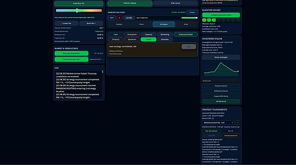Open the Capacity upgrades tab
The height and width of the screenshot is (165, 296).
pos(148,34)
